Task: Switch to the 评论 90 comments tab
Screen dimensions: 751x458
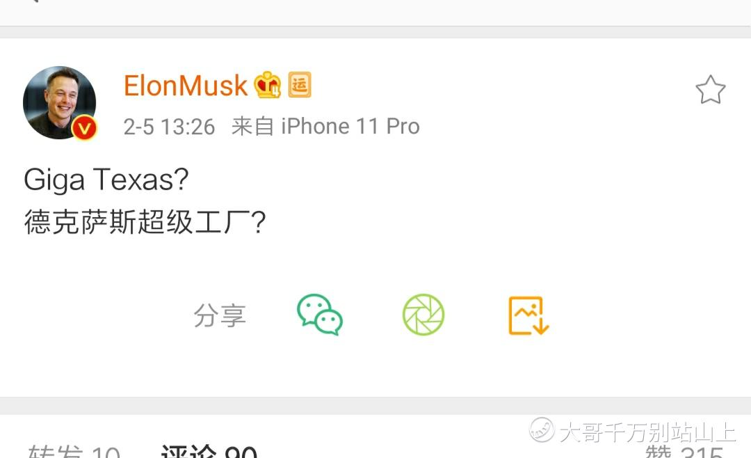Action: 209,451
